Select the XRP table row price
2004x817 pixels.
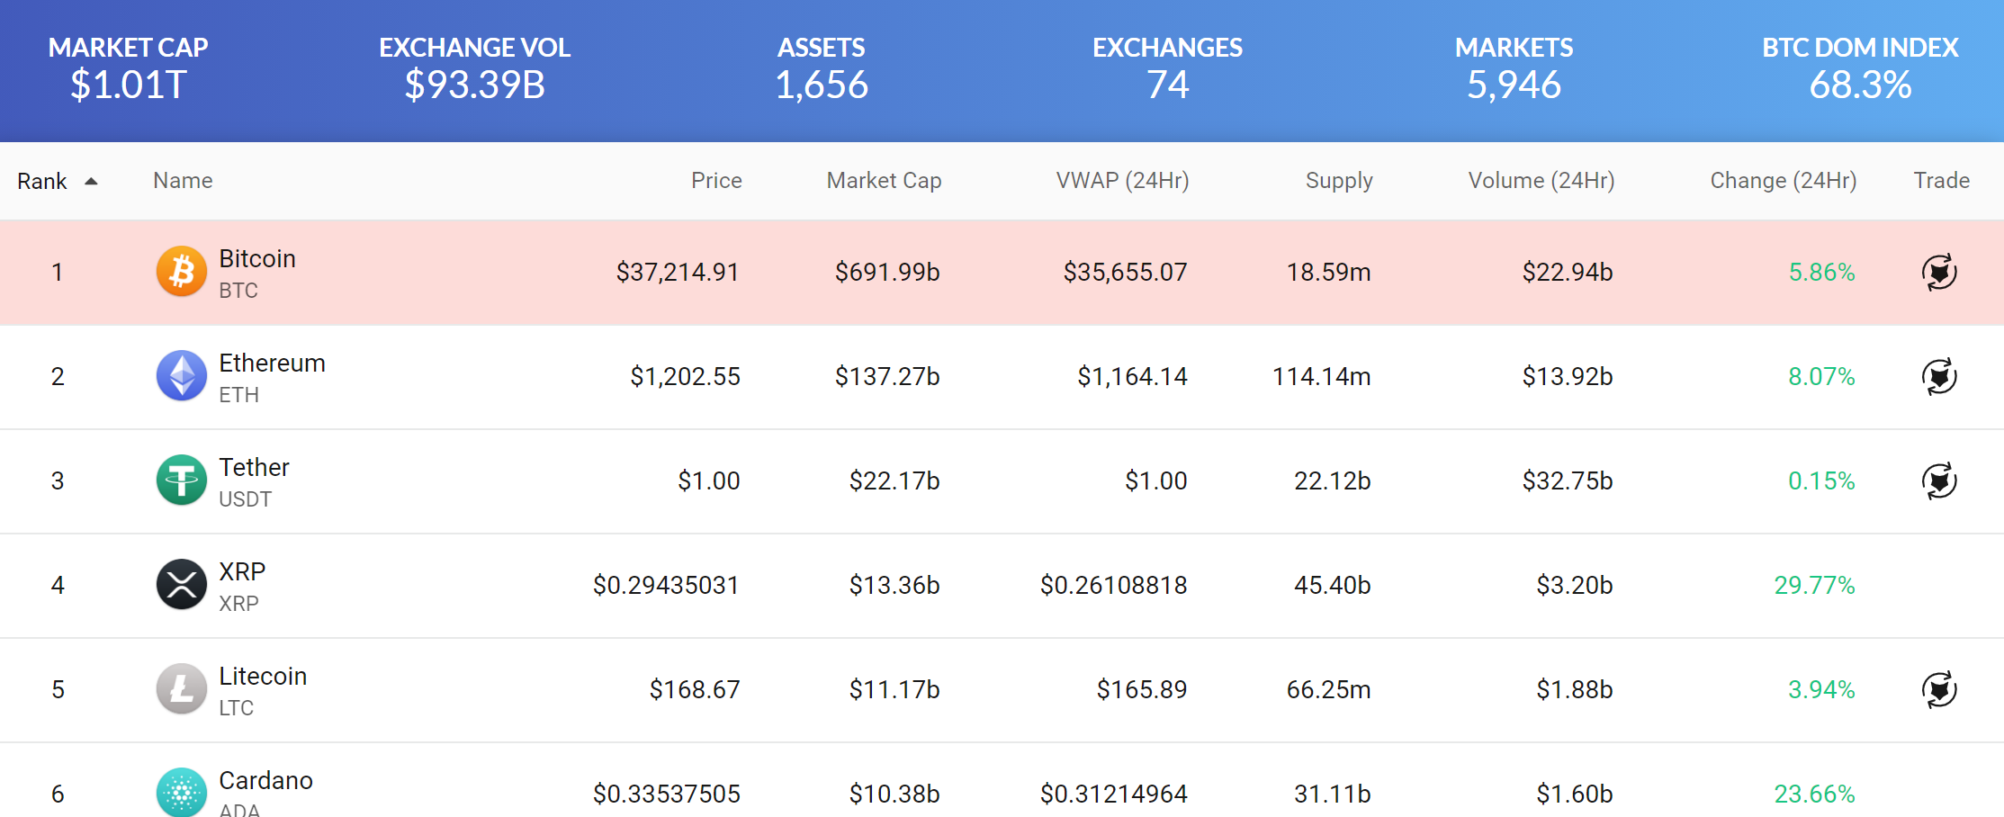666,586
